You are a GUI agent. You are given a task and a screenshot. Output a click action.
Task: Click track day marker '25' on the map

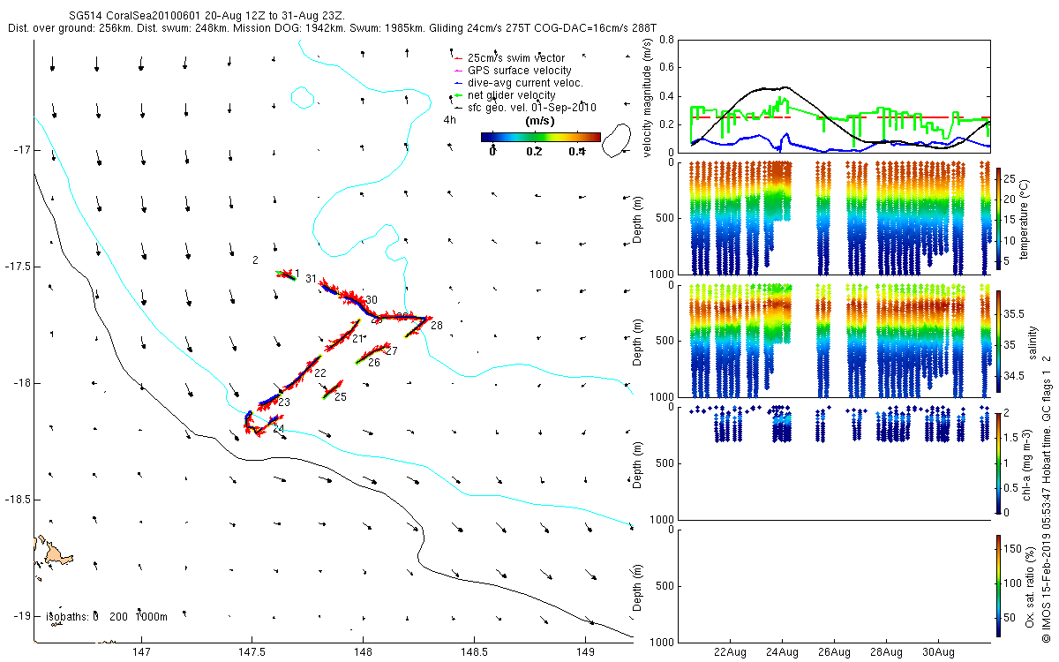tap(341, 397)
